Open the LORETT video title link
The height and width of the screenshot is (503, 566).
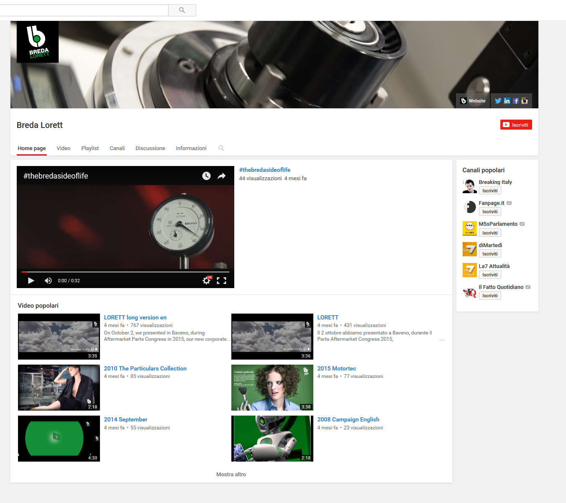(x=328, y=317)
